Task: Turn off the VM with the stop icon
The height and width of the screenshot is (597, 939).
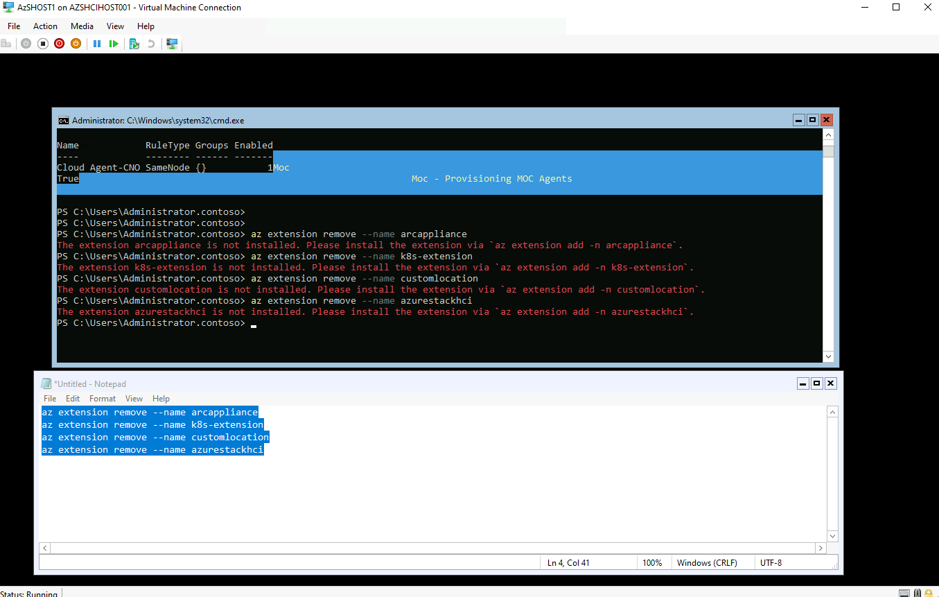Action: (x=42, y=44)
